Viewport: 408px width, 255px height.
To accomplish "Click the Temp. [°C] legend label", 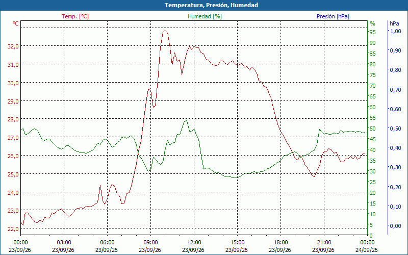I will click(75, 16).
